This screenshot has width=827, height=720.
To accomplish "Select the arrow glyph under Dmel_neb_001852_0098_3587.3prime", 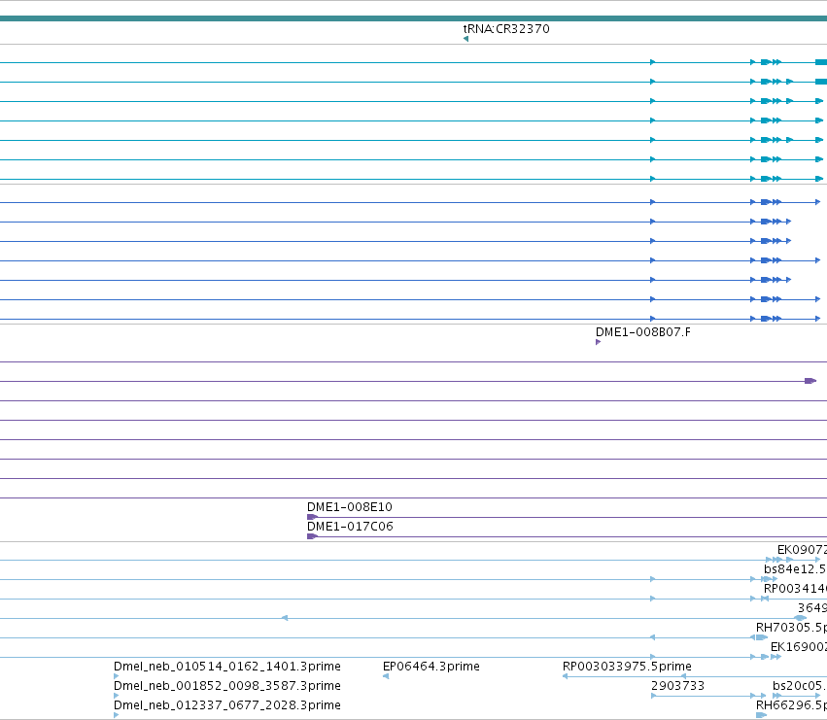I will pyautogui.click(x=116, y=696).
